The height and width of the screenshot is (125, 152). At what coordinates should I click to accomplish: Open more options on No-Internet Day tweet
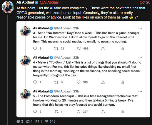click(x=140, y=28)
